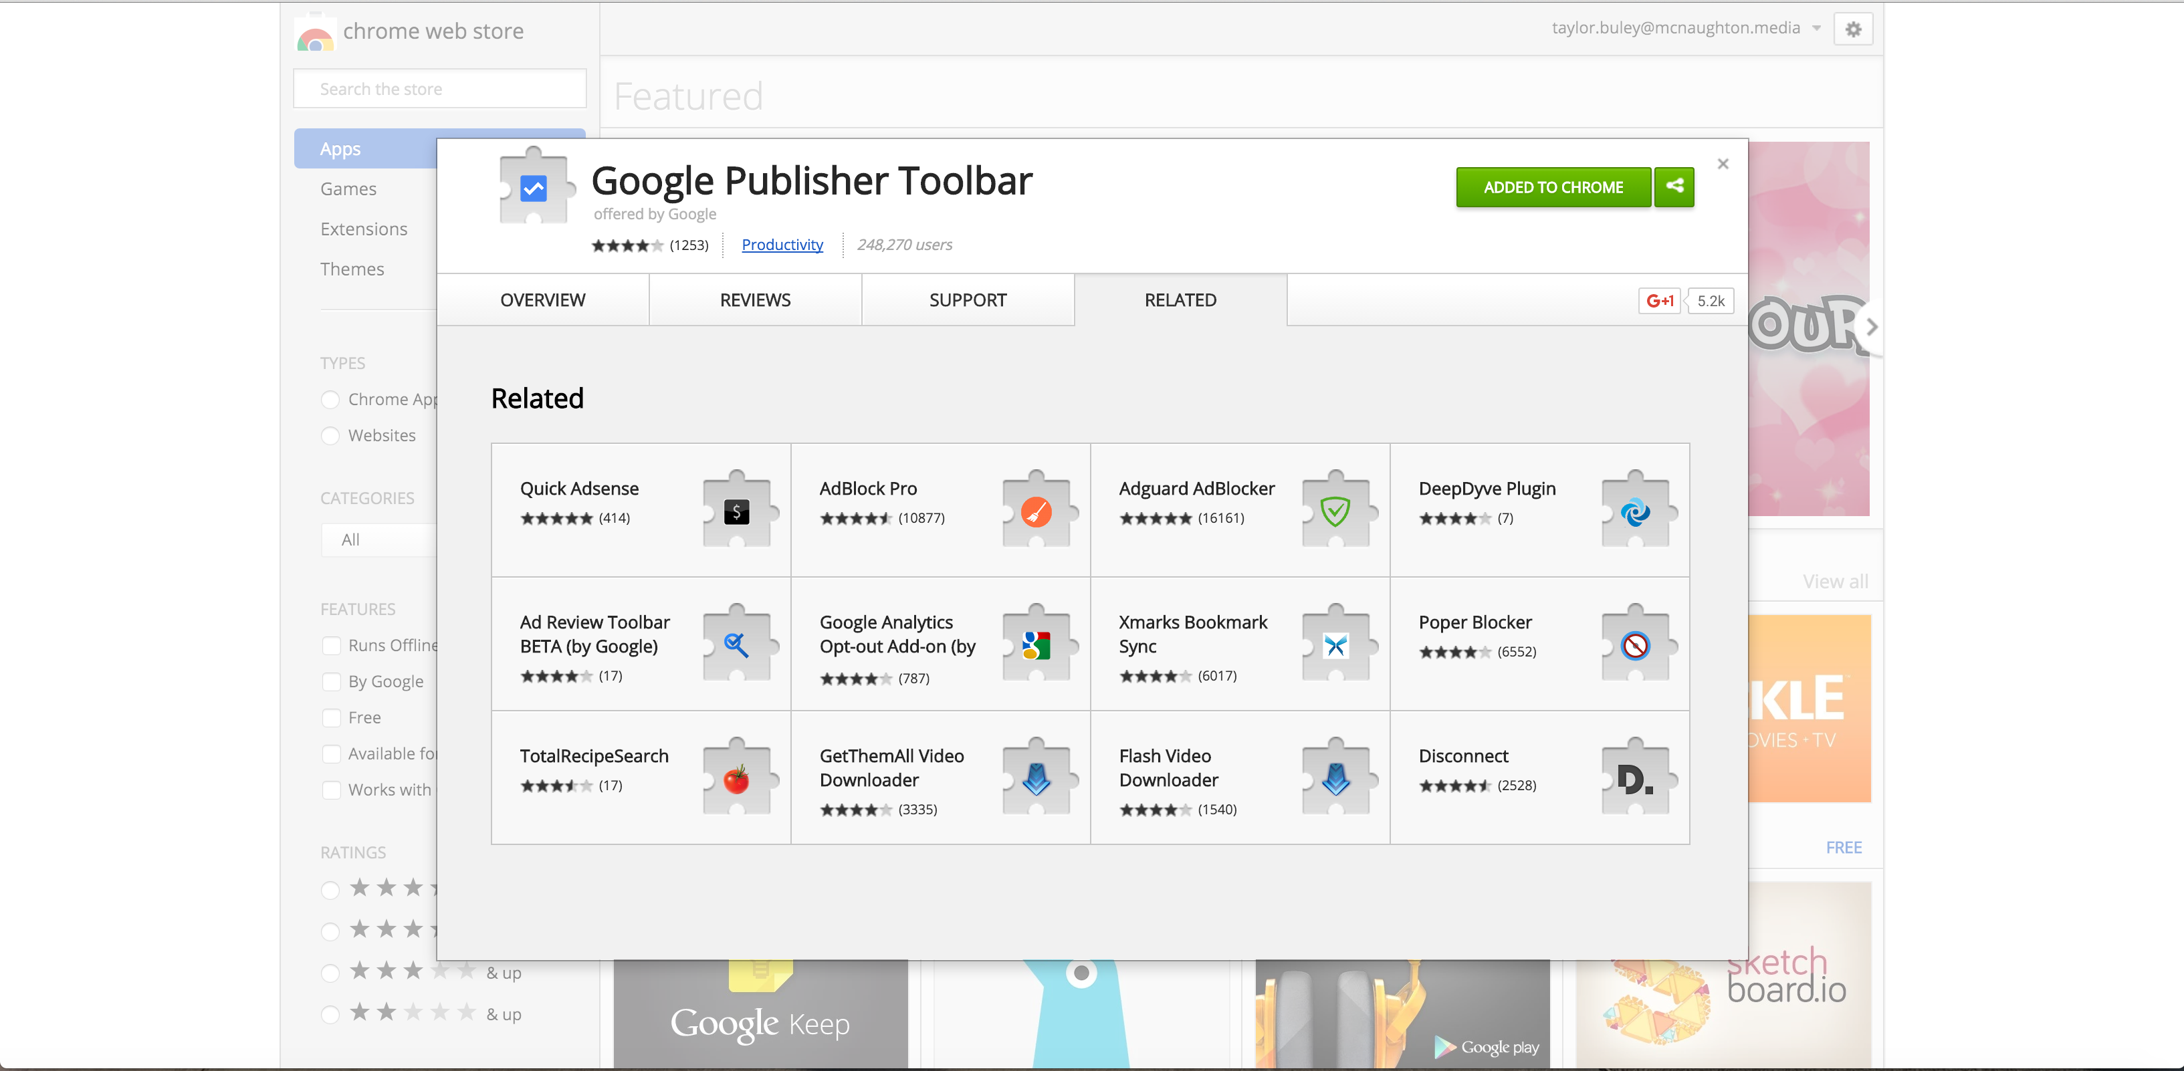The height and width of the screenshot is (1071, 2184).
Task: Enable the By Google checkbox
Action: [332, 681]
